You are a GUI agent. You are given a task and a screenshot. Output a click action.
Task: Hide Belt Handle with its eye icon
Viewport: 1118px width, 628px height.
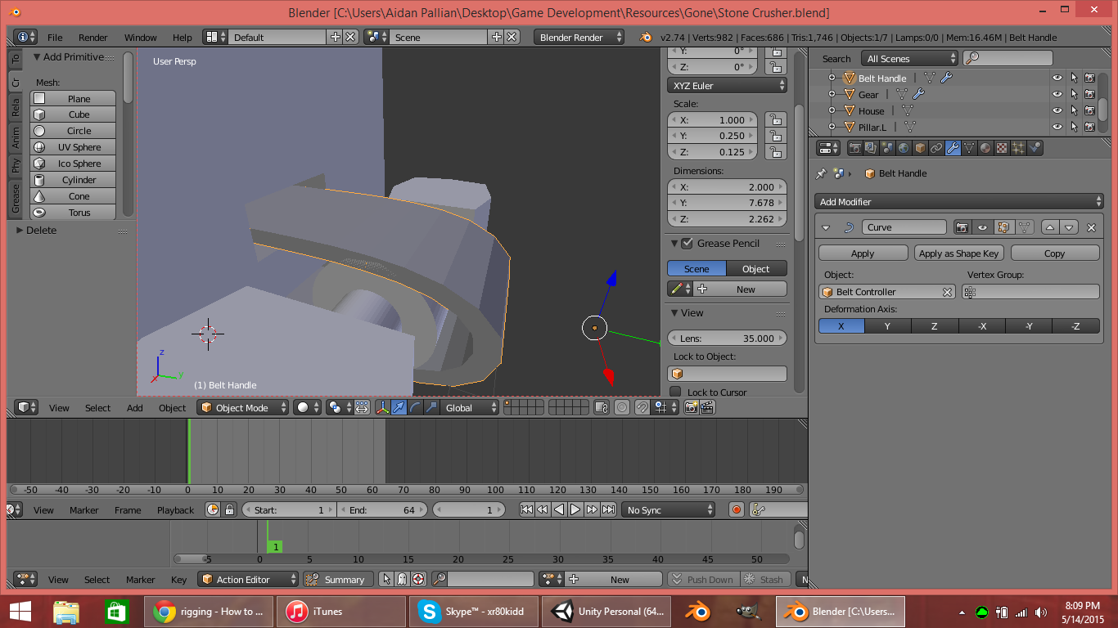point(1057,78)
